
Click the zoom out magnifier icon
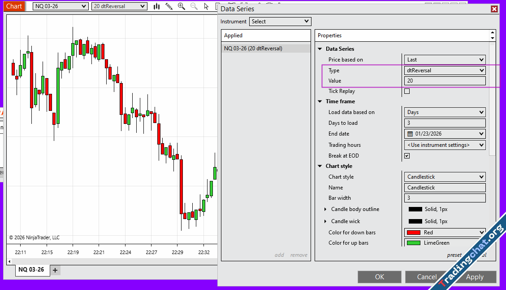194,6
